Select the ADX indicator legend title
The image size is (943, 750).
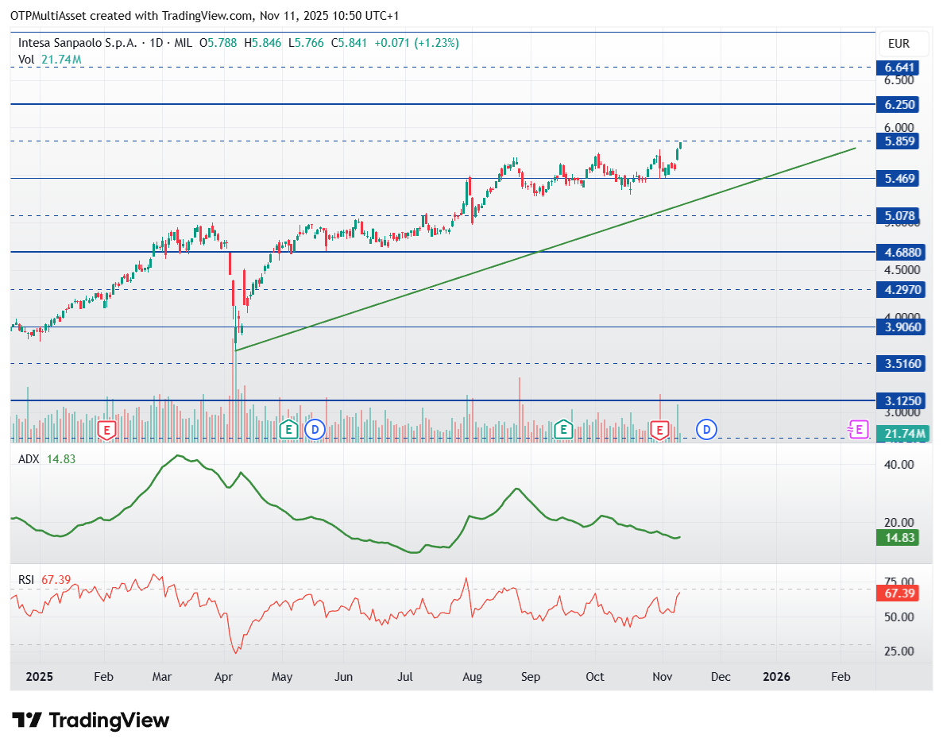29,459
